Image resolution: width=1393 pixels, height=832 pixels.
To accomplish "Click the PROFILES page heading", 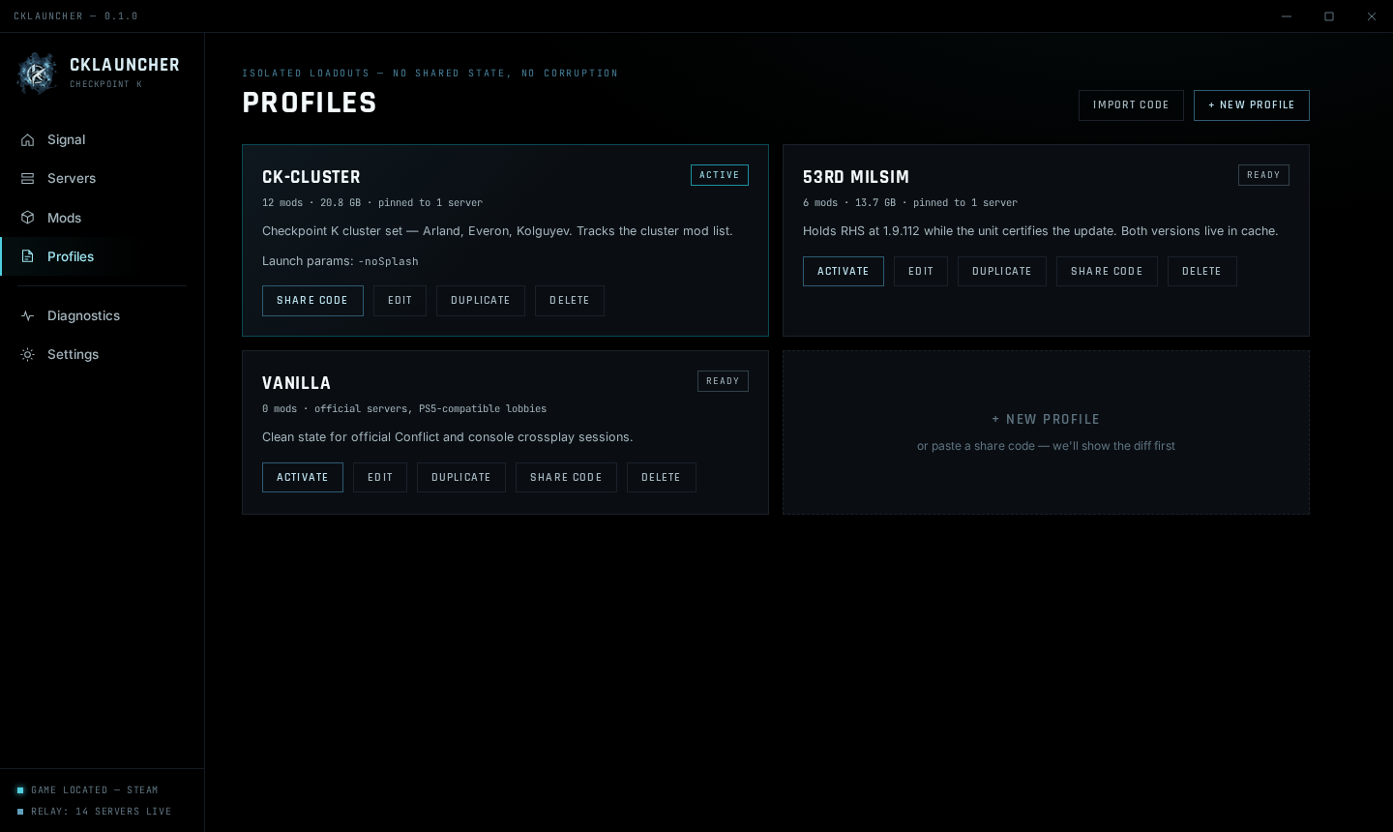I will [x=310, y=104].
